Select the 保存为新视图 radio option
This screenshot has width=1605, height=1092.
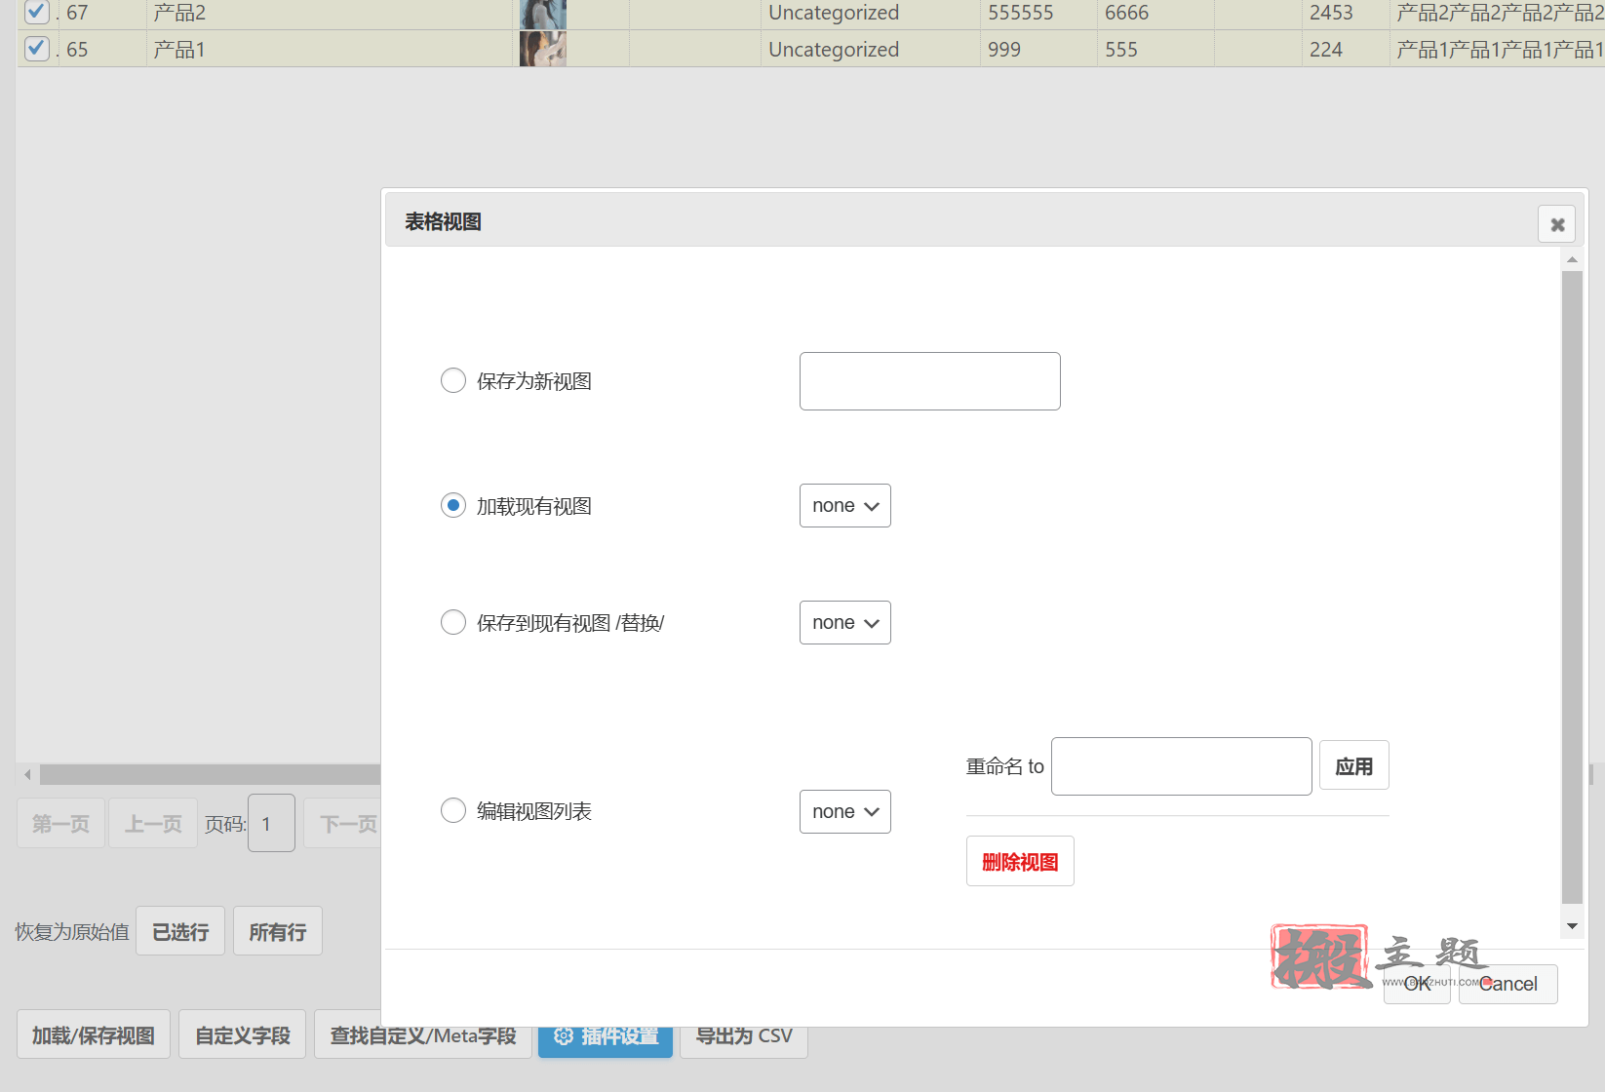(x=453, y=380)
